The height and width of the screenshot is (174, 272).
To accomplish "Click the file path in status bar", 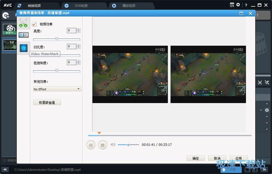I will tap(47, 170).
